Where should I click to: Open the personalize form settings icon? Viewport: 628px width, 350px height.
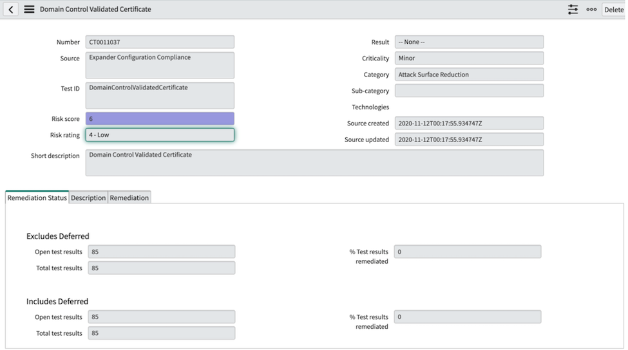pos(573,10)
